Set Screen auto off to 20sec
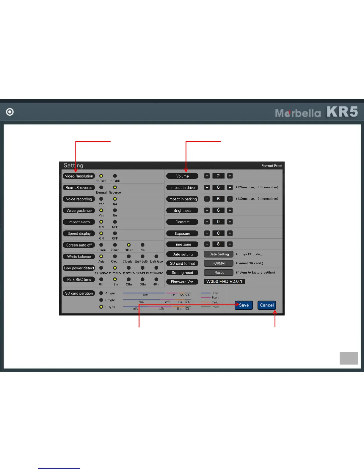This screenshot has height=471, width=364. click(x=115, y=245)
